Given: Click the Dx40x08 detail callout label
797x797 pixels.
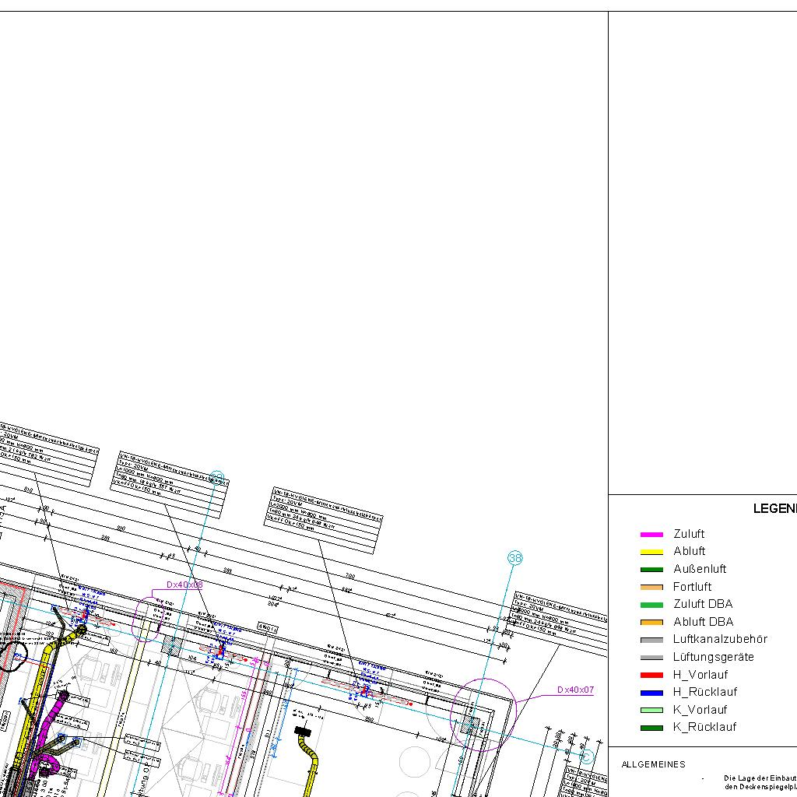Looking at the screenshot, I should coord(184,585).
